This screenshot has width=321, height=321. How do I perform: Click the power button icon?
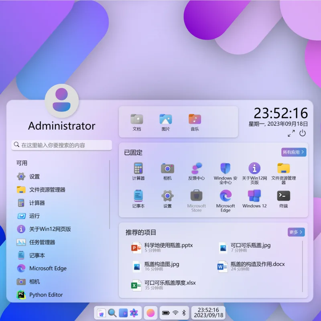(x=303, y=133)
